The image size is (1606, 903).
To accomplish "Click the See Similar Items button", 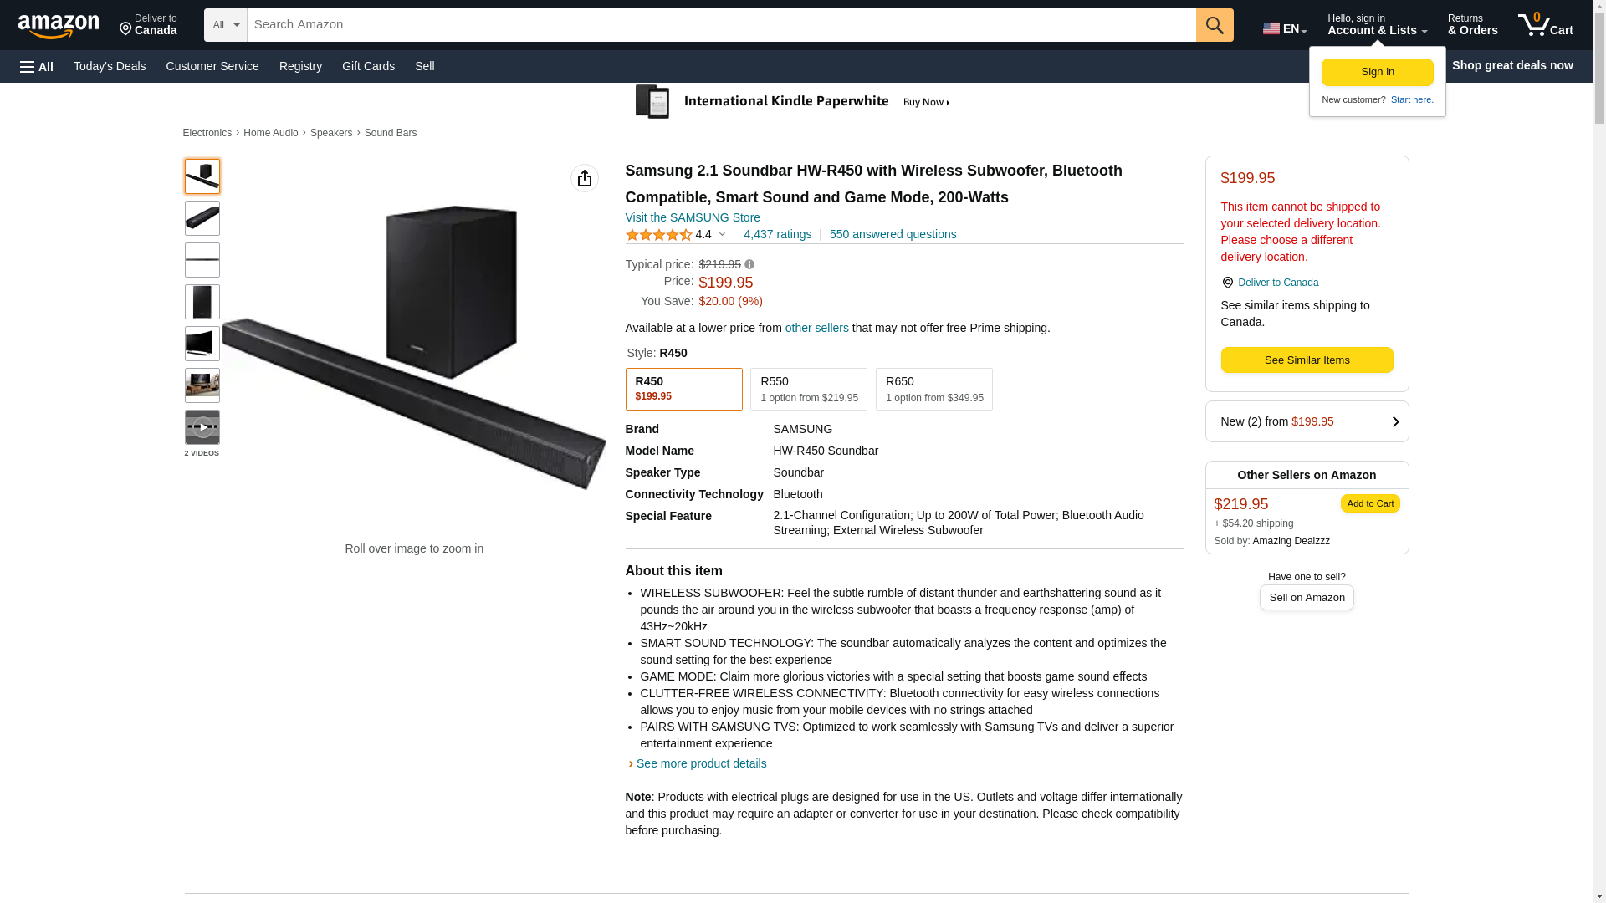I will (1307, 360).
